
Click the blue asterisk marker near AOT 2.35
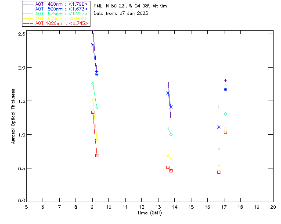coord(93,45)
